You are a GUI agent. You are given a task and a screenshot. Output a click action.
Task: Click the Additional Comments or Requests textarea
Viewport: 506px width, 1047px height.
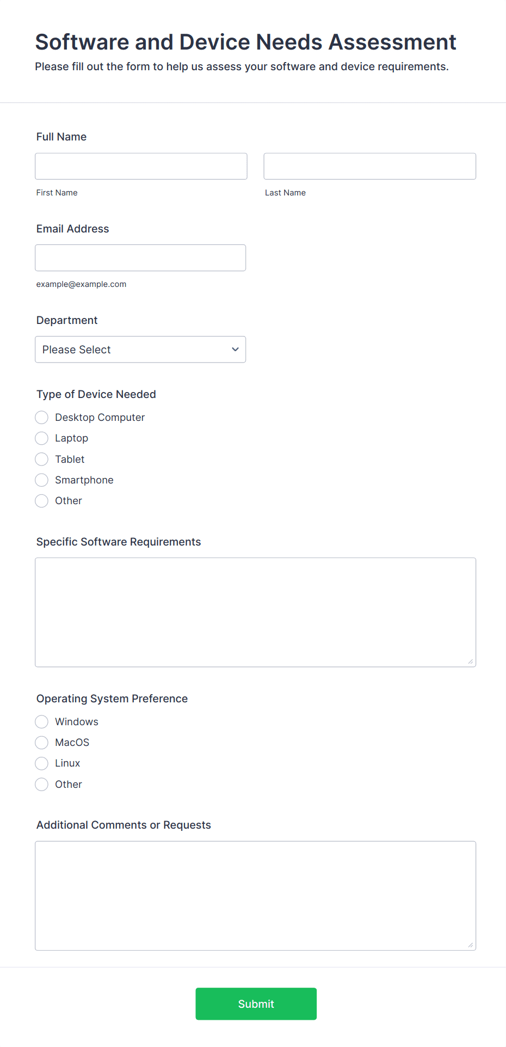click(255, 896)
